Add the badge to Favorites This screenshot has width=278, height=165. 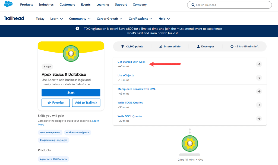click(56, 103)
